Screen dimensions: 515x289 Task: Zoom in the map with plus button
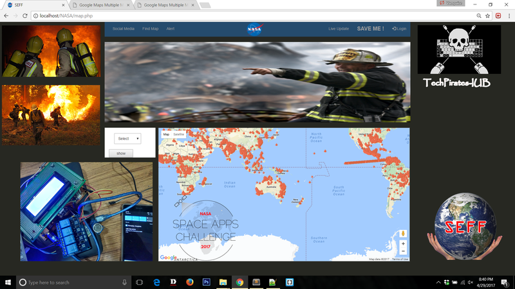tap(403, 244)
